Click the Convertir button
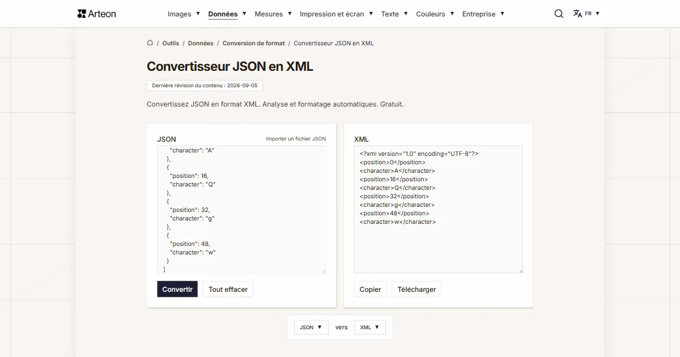Screen dimensions: 680x357 click(x=177, y=289)
